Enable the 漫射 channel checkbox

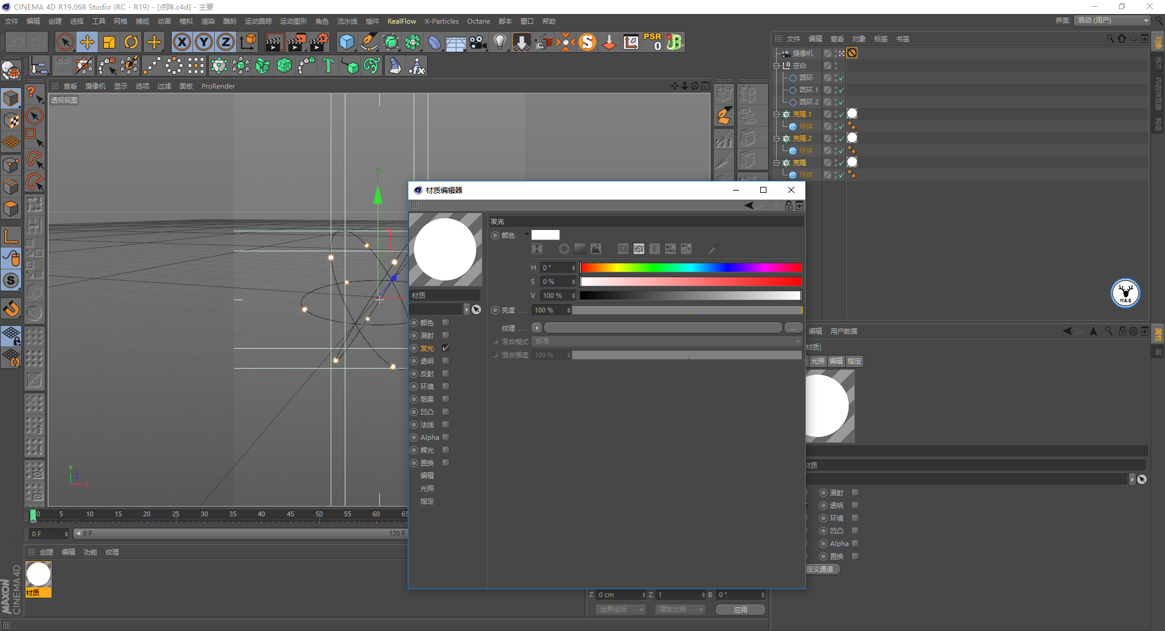(446, 336)
